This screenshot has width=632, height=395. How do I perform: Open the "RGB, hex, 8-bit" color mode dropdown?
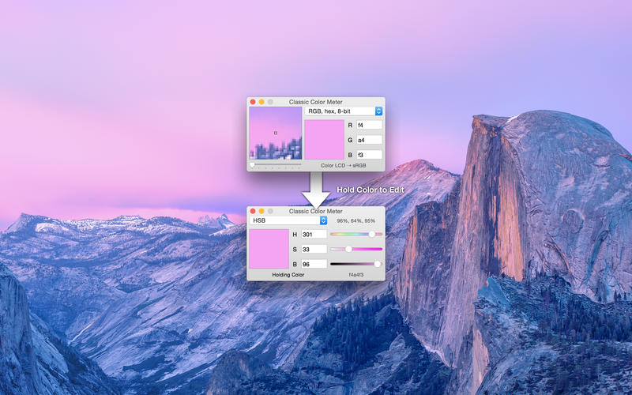[x=344, y=111]
